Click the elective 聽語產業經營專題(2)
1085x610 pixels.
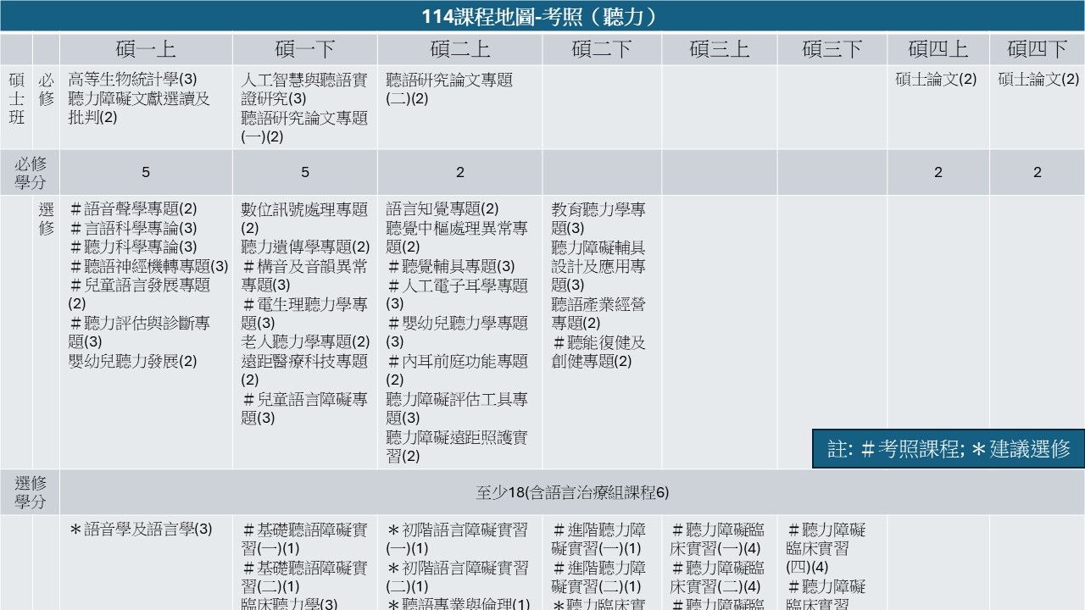pyautogui.click(x=598, y=313)
